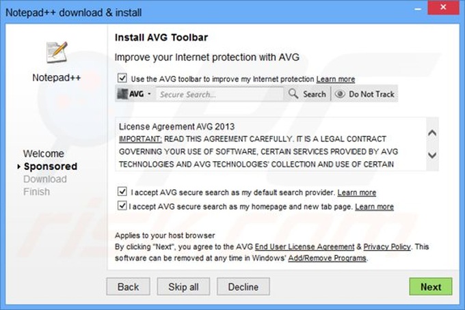The height and width of the screenshot is (310, 465).
Task: Open the Privacy Policy link
Action: point(387,247)
